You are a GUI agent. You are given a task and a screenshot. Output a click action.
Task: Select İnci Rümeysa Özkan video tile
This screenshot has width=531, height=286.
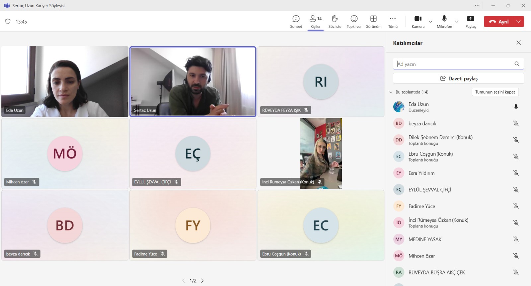(x=321, y=154)
